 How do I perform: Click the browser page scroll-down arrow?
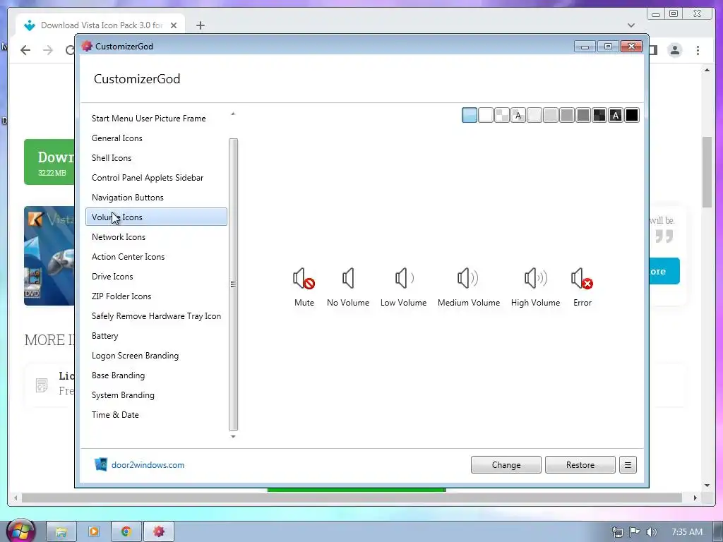tap(707, 485)
